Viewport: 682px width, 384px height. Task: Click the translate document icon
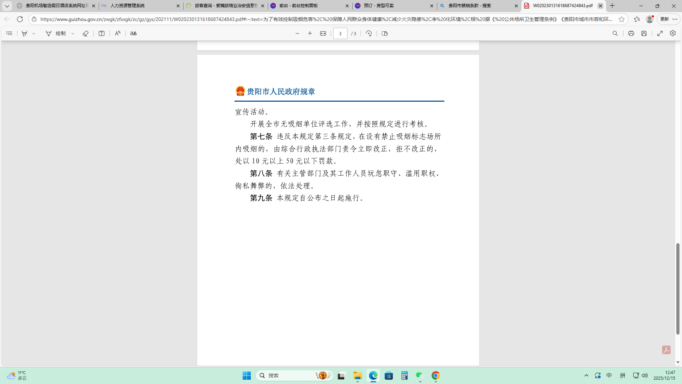134,33
